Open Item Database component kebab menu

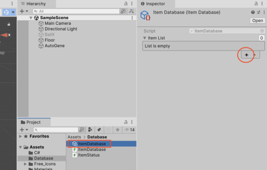pos(264,12)
